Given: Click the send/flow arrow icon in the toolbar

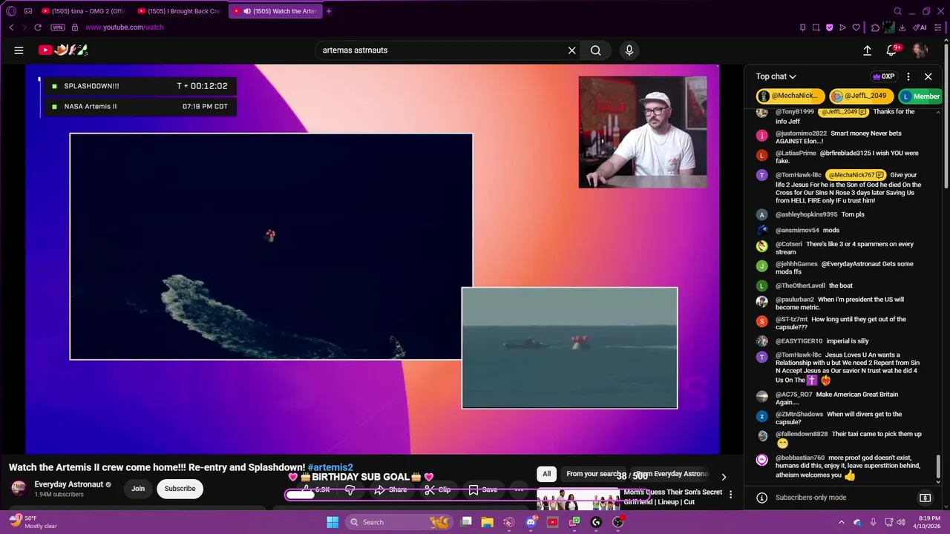Looking at the screenshot, I should tap(842, 27).
